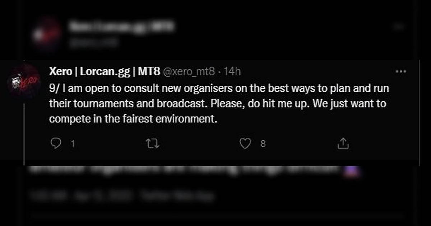Like the tweet with the heart icon
Screen dimensions: 431x226
pyautogui.click(x=245, y=144)
